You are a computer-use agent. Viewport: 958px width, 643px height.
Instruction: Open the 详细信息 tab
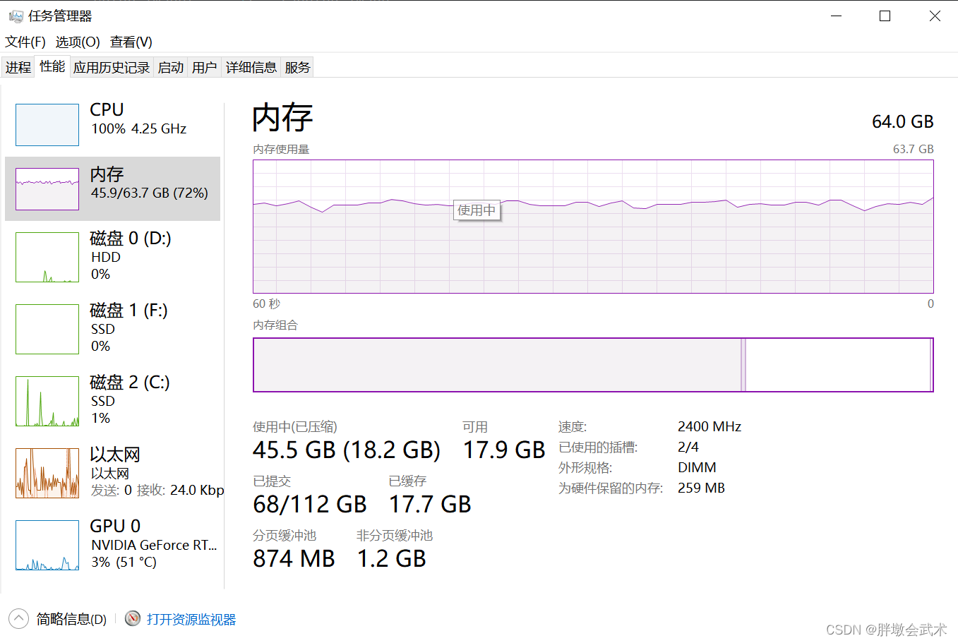pos(251,67)
